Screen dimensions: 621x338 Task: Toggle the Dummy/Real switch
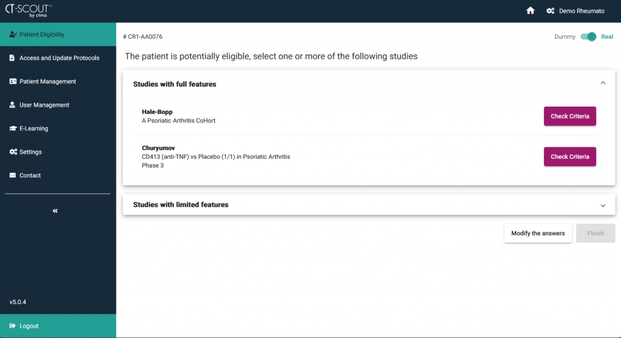click(588, 36)
